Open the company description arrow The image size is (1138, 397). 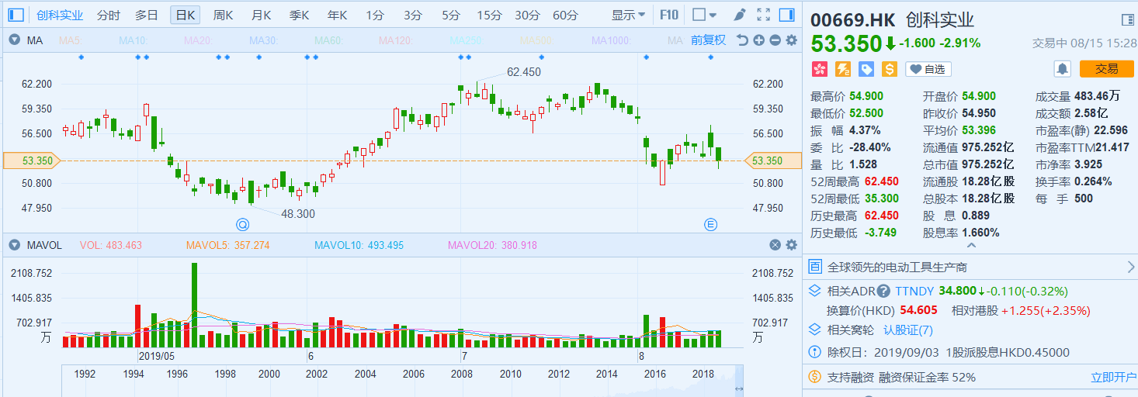pos(1130,267)
